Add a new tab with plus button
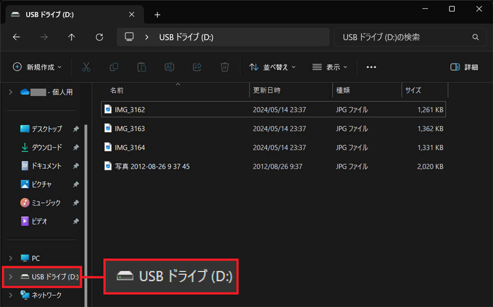Image resolution: width=493 pixels, height=307 pixels. (x=157, y=15)
